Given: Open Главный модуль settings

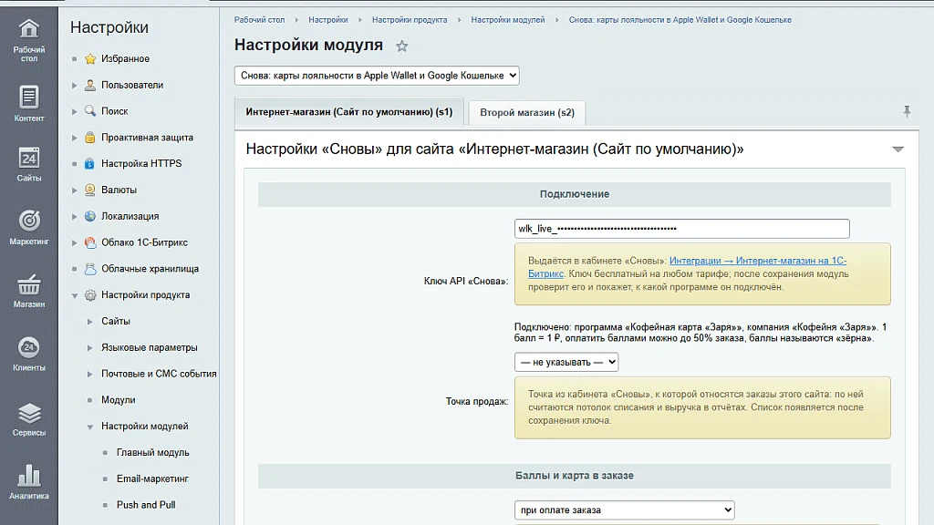Looking at the screenshot, I should 152,452.
